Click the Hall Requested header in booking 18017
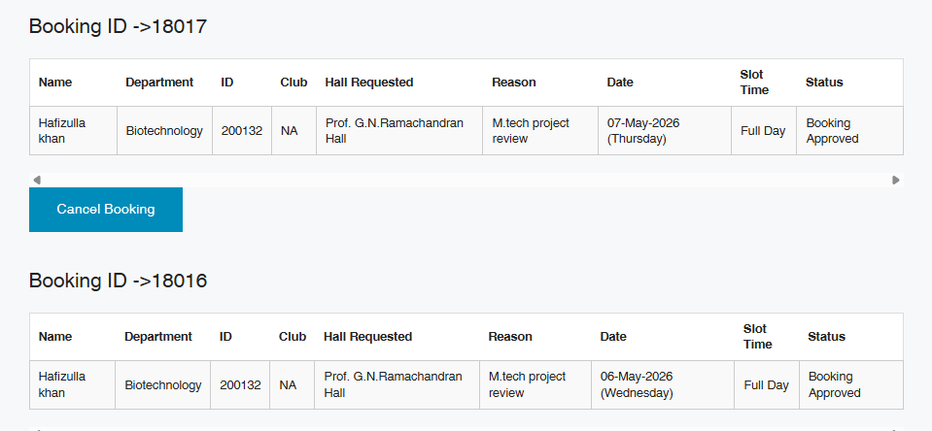 [x=369, y=83]
